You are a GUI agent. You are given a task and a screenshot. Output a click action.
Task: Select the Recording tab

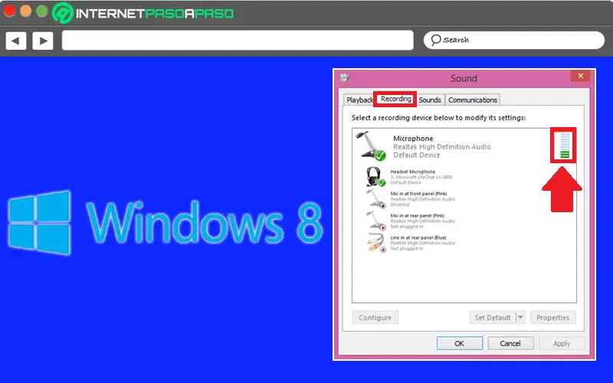[x=395, y=99]
